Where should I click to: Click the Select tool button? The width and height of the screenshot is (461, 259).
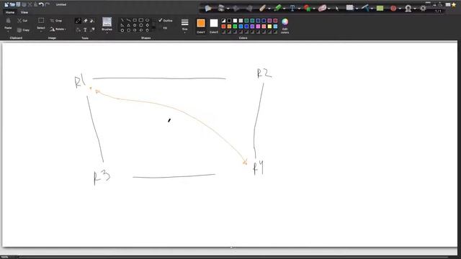coord(41,23)
